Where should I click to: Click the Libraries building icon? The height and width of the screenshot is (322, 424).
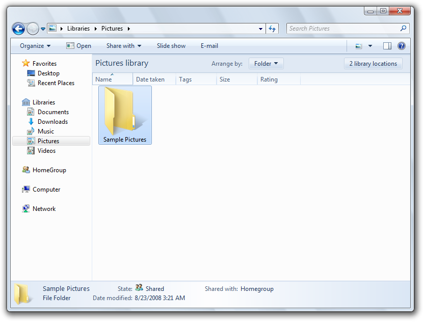point(25,102)
